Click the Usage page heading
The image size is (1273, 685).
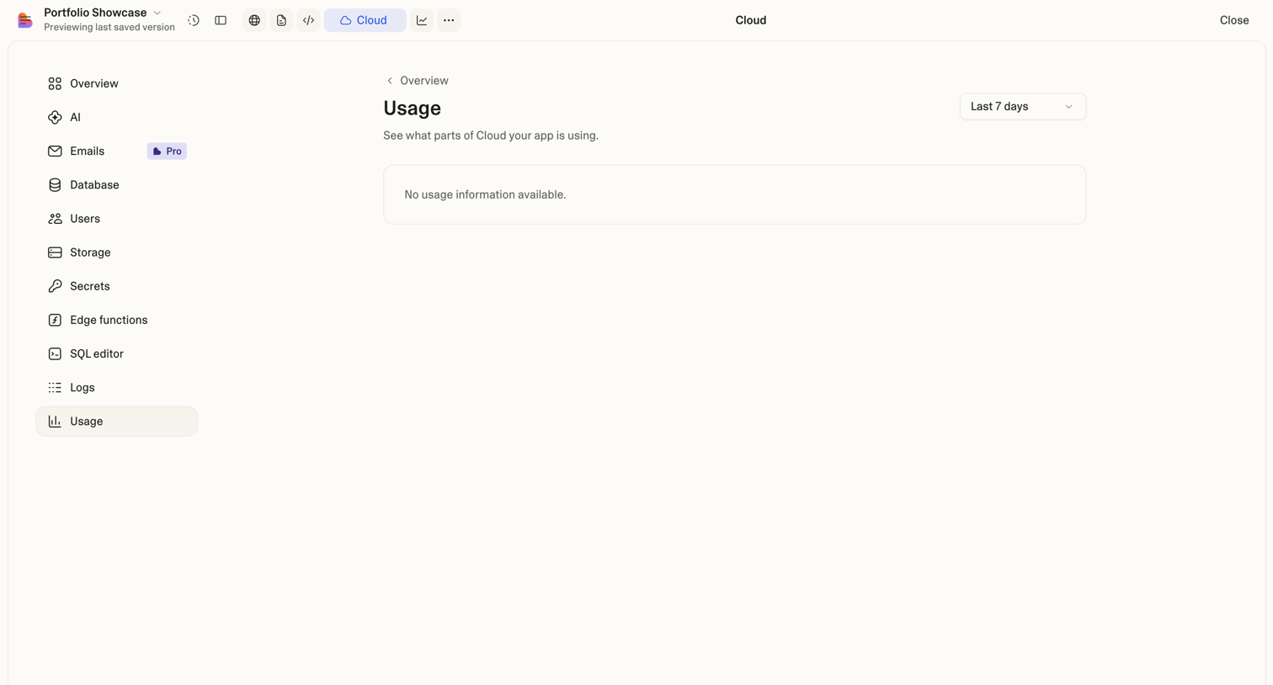coord(412,108)
